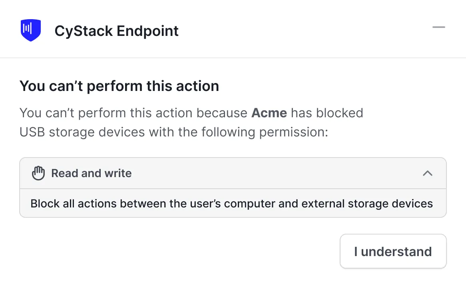Click the blank middle of the Read and write header row
This screenshot has height=288, width=466.
coord(276,174)
